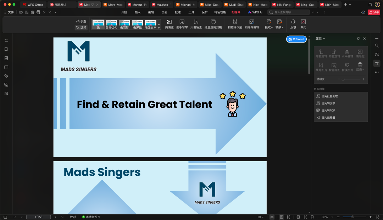Toggle single page view in status bar
The image size is (383, 220).
point(281,217)
